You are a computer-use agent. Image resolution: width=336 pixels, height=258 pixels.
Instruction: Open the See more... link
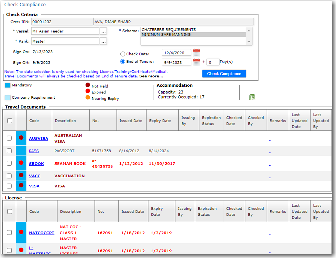(151, 76)
